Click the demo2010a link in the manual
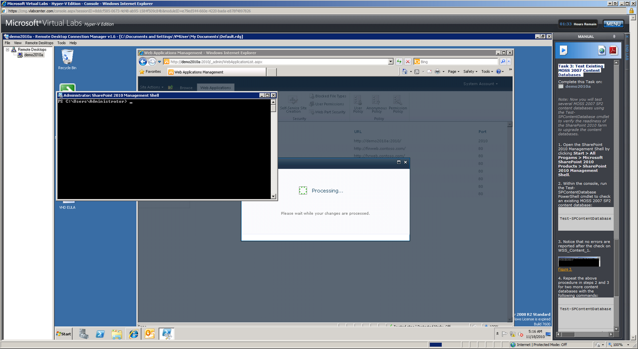 pyautogui.click(x=578, y=86)
